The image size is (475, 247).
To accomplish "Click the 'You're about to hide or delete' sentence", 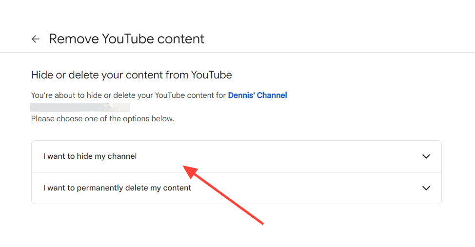I will tap(128, 95).
